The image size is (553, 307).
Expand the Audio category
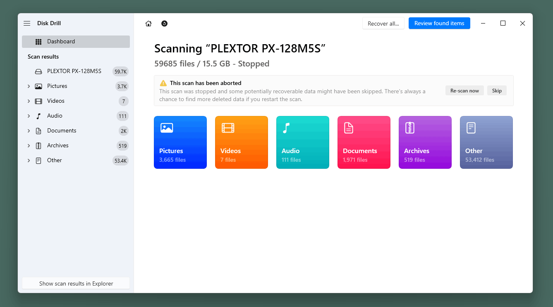pos(29,116)
